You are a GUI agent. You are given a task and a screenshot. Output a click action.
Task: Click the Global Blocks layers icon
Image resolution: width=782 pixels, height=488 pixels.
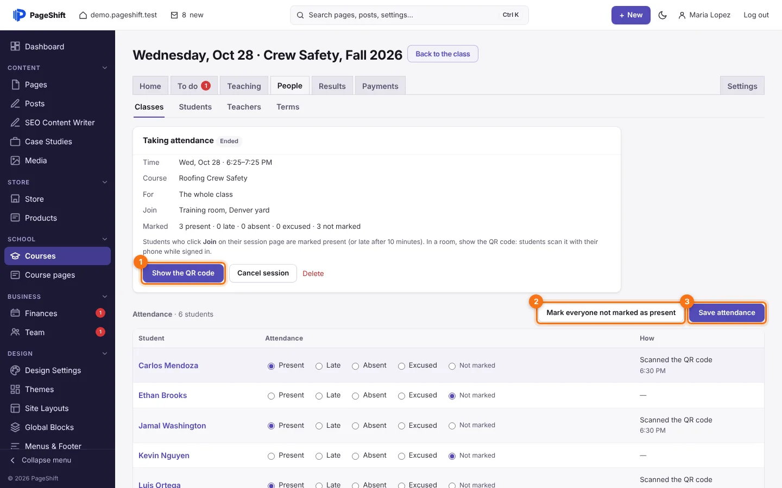pyautogui.click(x=15, y=427)
